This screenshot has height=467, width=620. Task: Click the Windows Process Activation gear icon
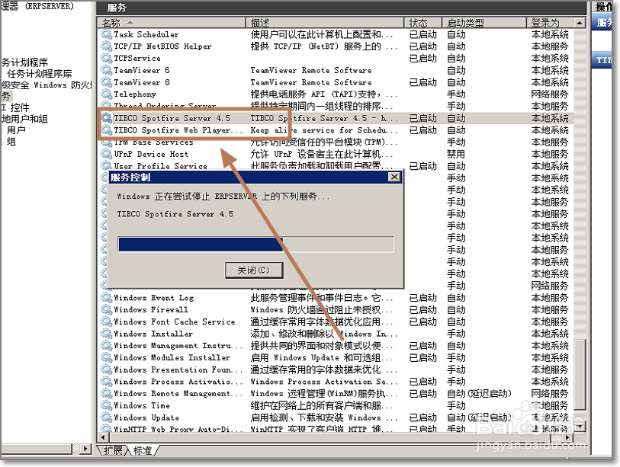(x=106, y=381)
